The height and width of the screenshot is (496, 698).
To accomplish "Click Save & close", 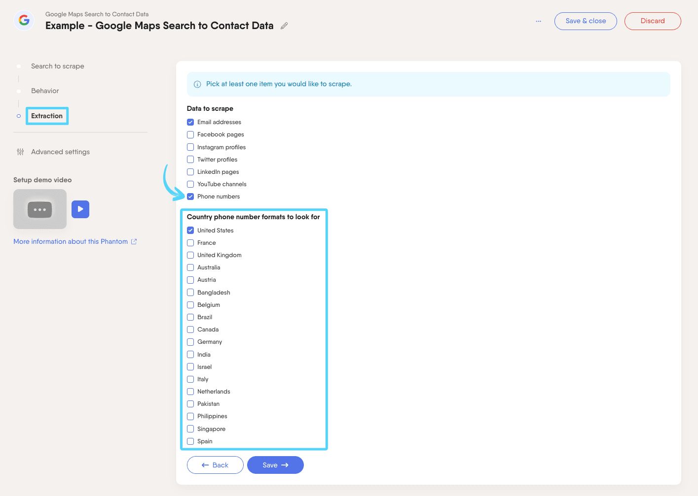I will pyautogui.click(x=586, y=21).
